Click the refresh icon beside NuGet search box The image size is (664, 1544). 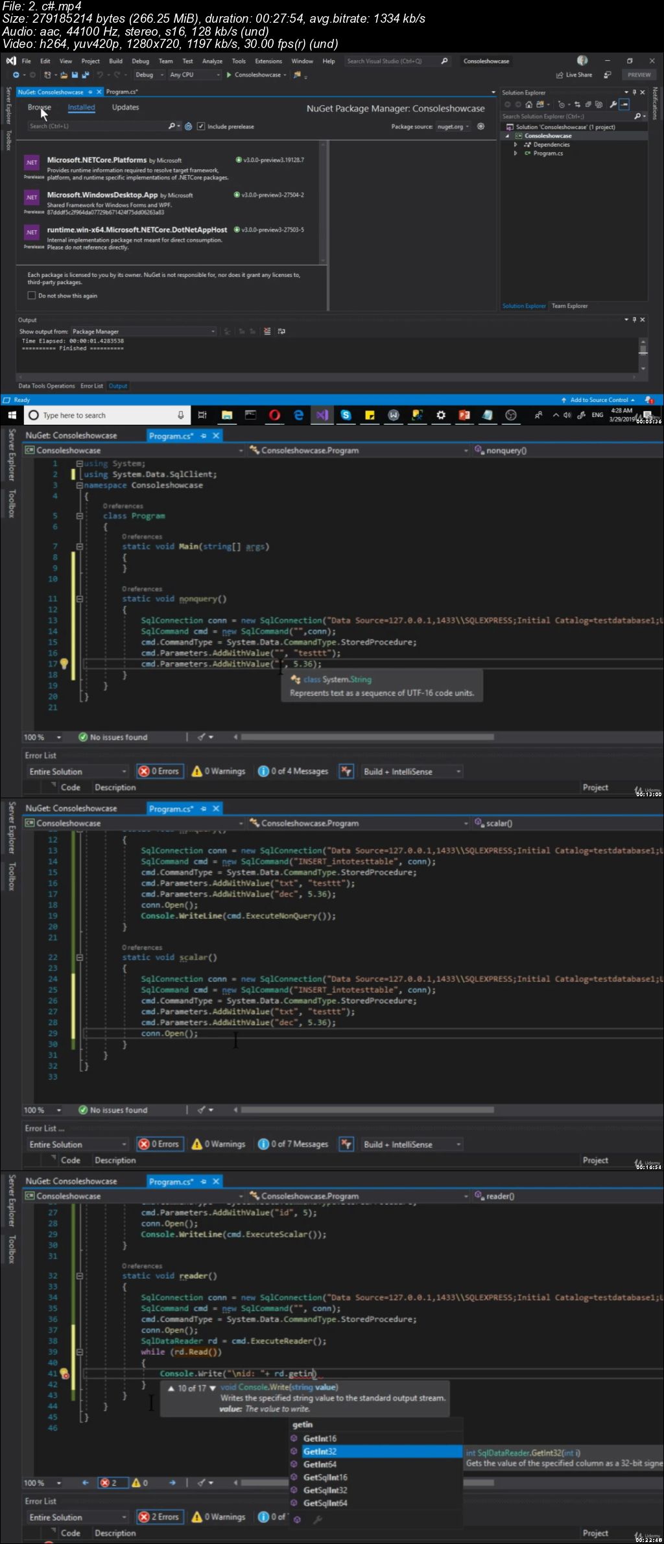188,126
